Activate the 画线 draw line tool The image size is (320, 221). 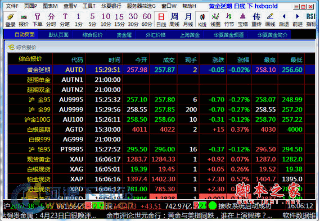tap(270, 20)
